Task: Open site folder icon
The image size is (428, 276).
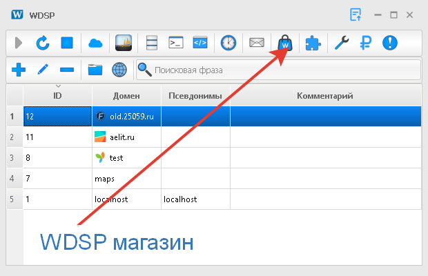Action: 95,70
